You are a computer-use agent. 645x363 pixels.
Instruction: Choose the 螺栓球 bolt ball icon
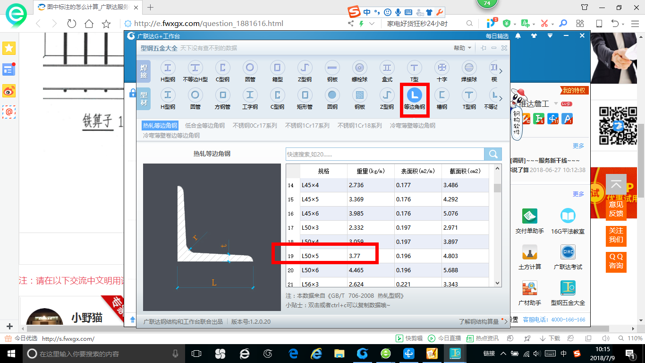pyautogui.click(x=359, y=68)
